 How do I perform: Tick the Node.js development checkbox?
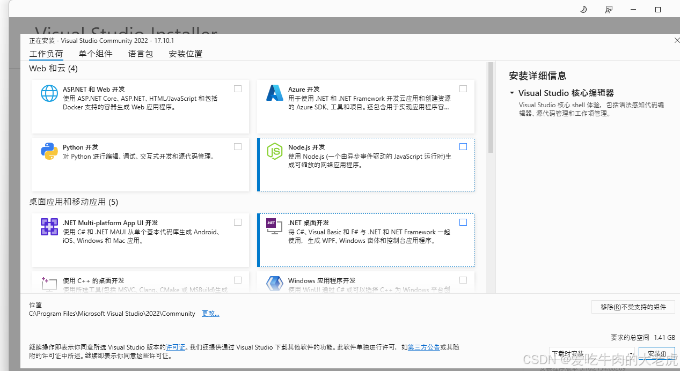(463, 147)
